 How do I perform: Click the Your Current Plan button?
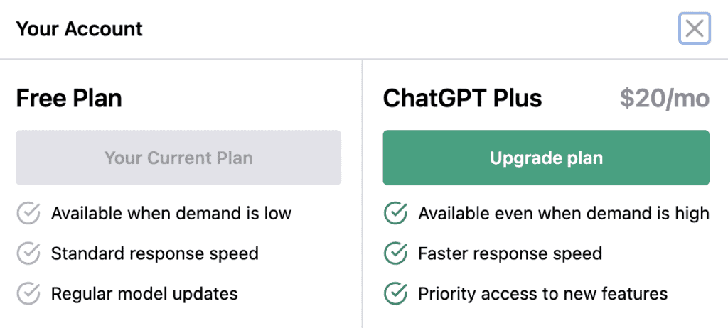pyautogui.click(x=178, y=158)
